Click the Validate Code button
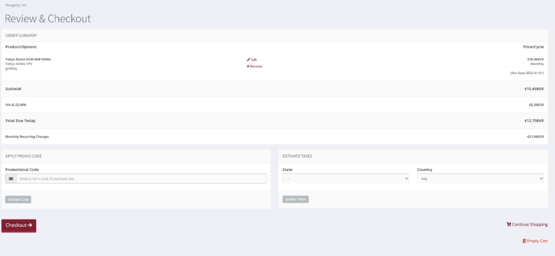555x256 pixels. coord(18,200)
